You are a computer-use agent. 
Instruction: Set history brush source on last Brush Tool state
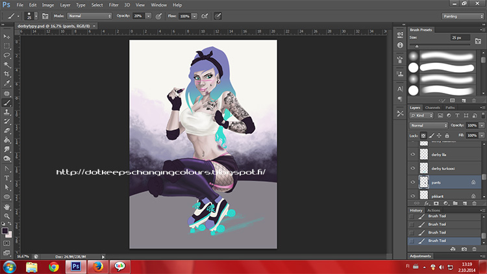click(x=412, y=241)
